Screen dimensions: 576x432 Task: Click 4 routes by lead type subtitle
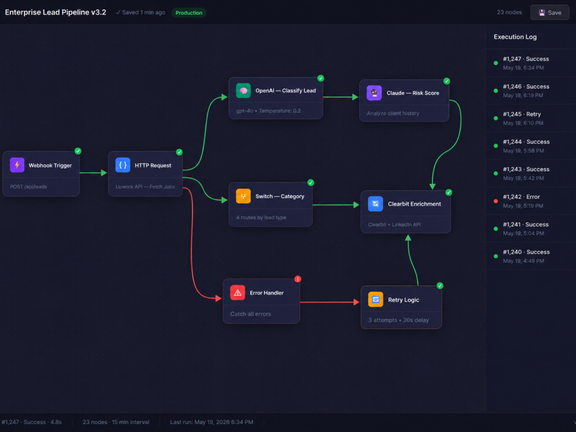[261, 217]
